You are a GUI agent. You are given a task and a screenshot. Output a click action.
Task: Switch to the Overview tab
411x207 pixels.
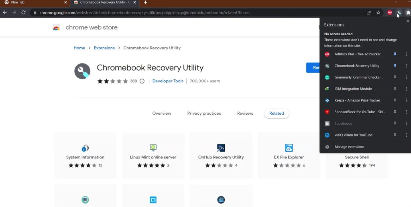(162, 114)
